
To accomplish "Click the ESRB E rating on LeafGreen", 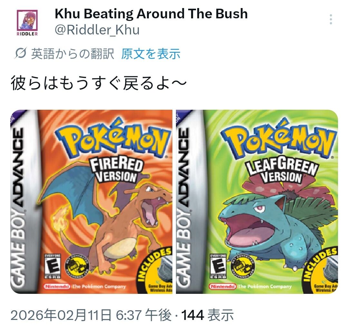I will [218, 266].
